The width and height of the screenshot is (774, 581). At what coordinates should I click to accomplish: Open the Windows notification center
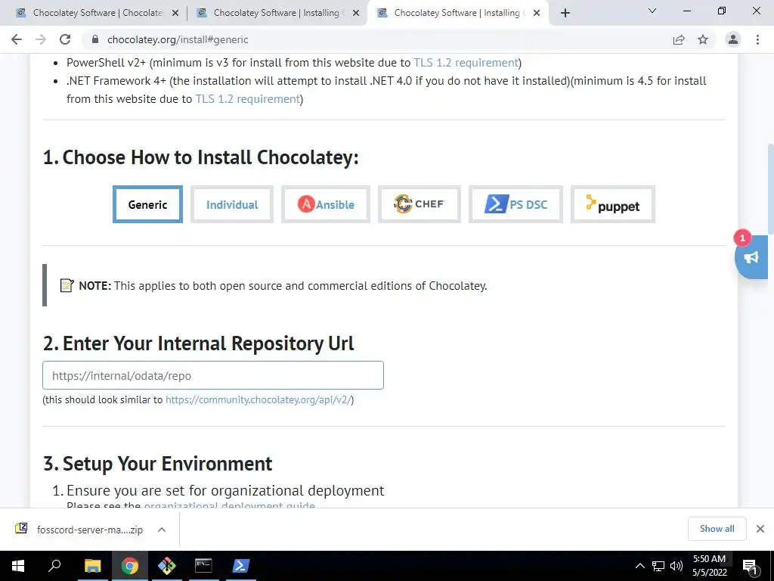(x=751, y=567)
